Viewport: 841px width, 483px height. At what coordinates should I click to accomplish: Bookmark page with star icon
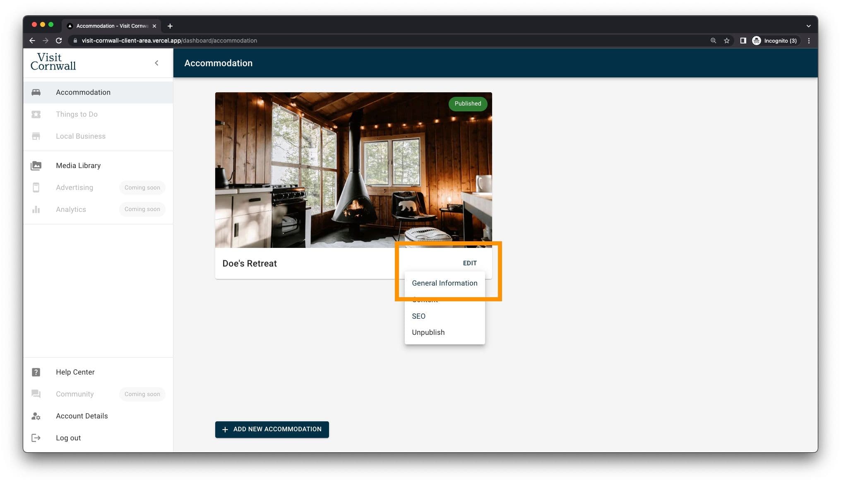click(727, 41)
